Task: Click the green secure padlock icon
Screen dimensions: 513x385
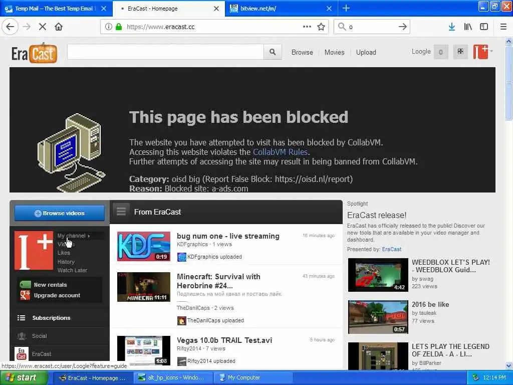Action: [x=119, y=27]
